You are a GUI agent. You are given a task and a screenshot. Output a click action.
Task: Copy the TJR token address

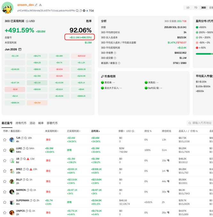click(22, 138)
